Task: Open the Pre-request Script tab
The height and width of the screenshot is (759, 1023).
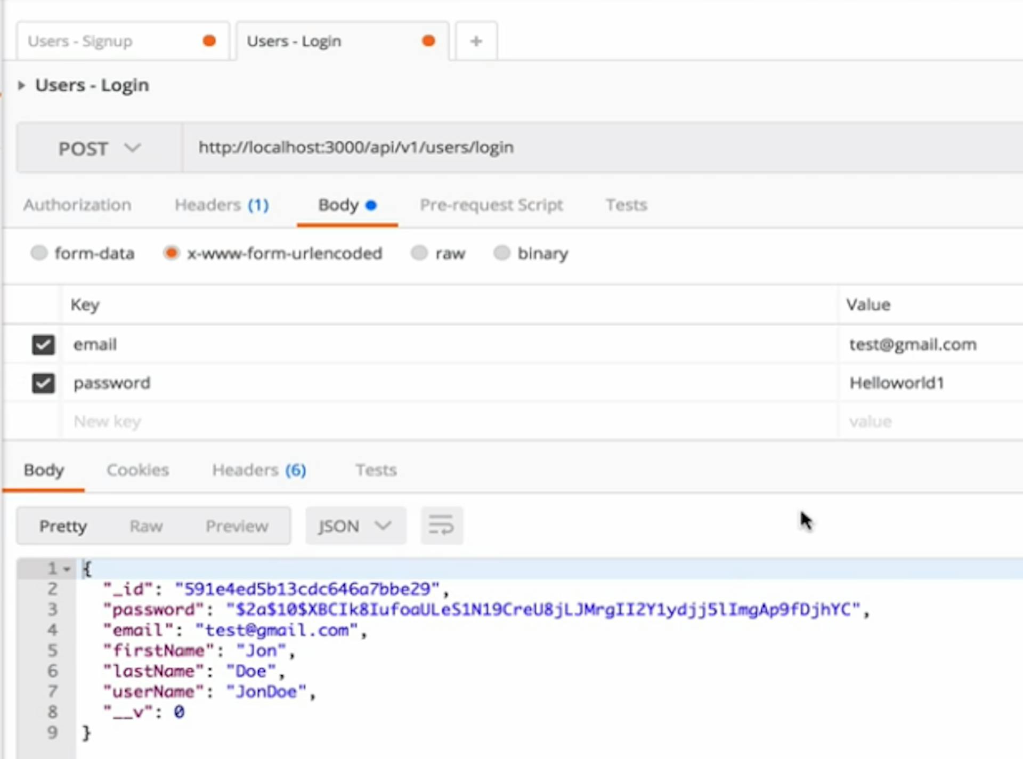Action: tap(491, 205)
